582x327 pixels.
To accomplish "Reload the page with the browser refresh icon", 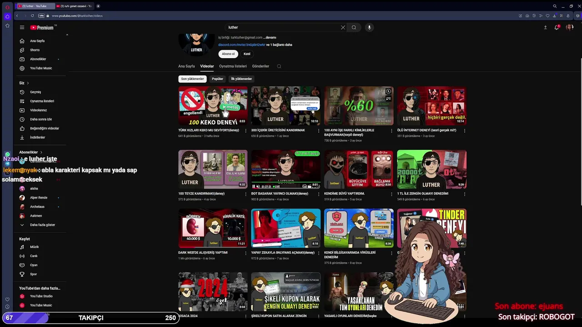I will point(32,16).
